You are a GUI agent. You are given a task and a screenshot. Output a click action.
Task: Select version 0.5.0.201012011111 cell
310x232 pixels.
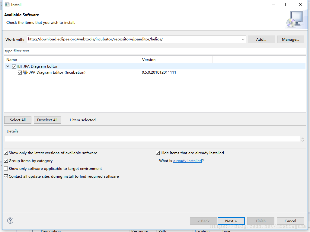click(x=159, y=72)
